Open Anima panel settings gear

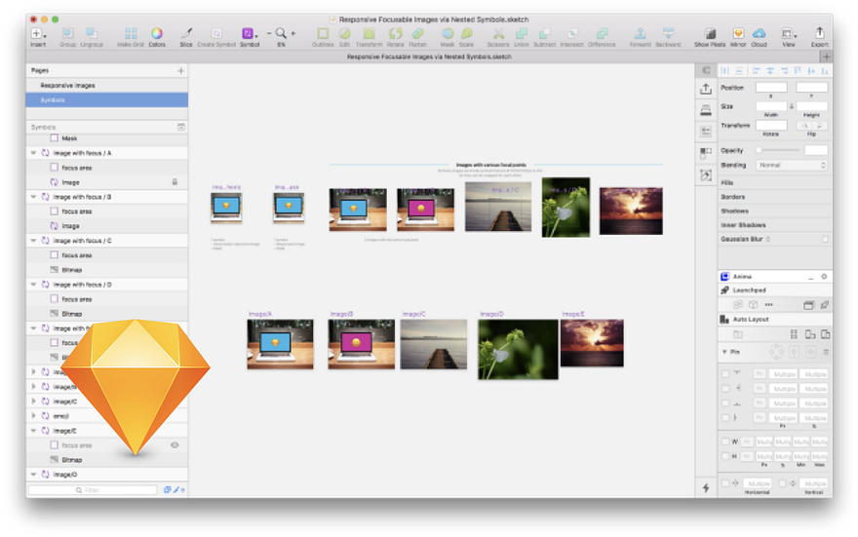pos(824,277)
